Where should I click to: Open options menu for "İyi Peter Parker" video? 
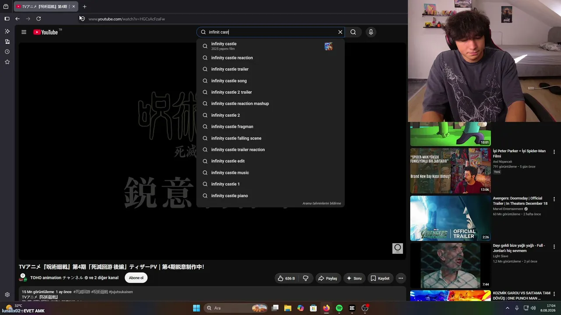554,152
